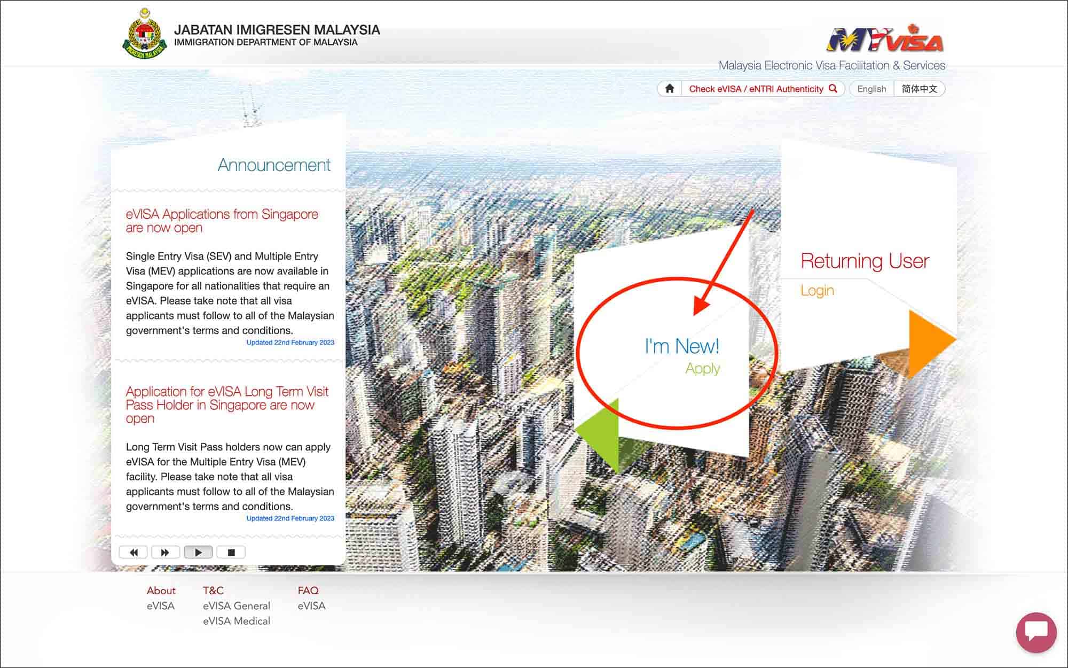Click the Immigration Department of Malaysia crest logo
The height and width of the screenshot is (668, 1068).
(144, 33)
